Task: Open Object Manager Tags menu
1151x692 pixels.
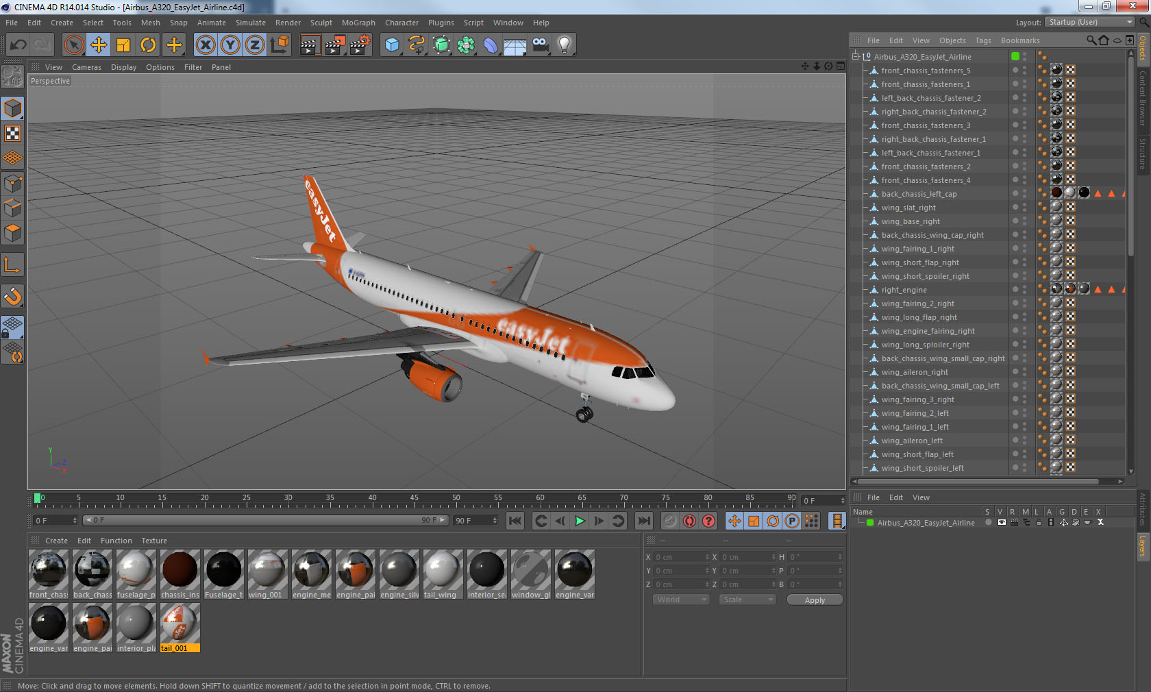Action: [x=983, y=40]
